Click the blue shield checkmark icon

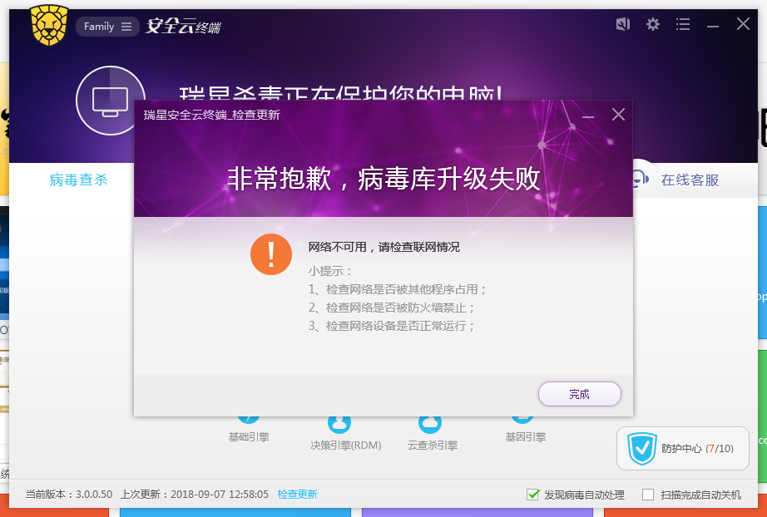point(642,449)
